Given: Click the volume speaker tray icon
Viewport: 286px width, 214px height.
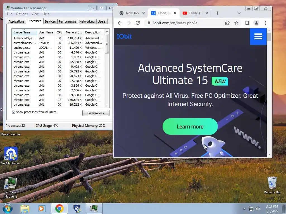Looking at the screenshot, I should pos(258,209).
